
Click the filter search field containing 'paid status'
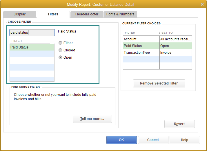coord(32,33)
